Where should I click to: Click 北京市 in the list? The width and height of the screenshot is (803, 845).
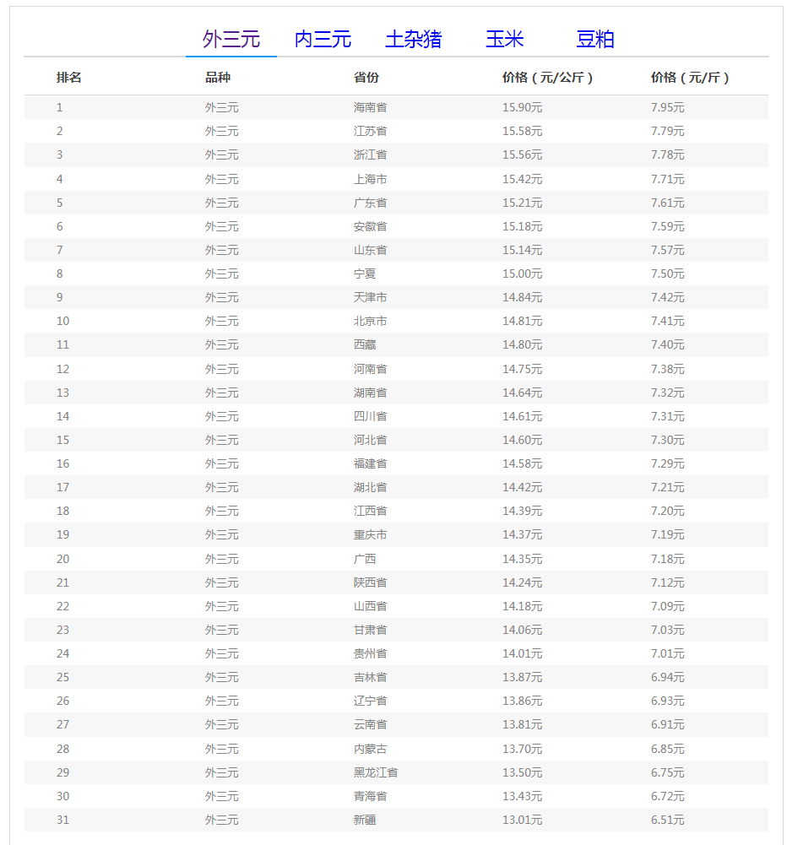[x=370, y=321]
